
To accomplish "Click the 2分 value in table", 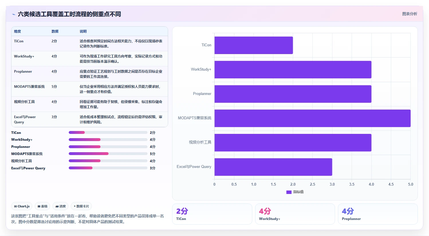I will point(54,41).
